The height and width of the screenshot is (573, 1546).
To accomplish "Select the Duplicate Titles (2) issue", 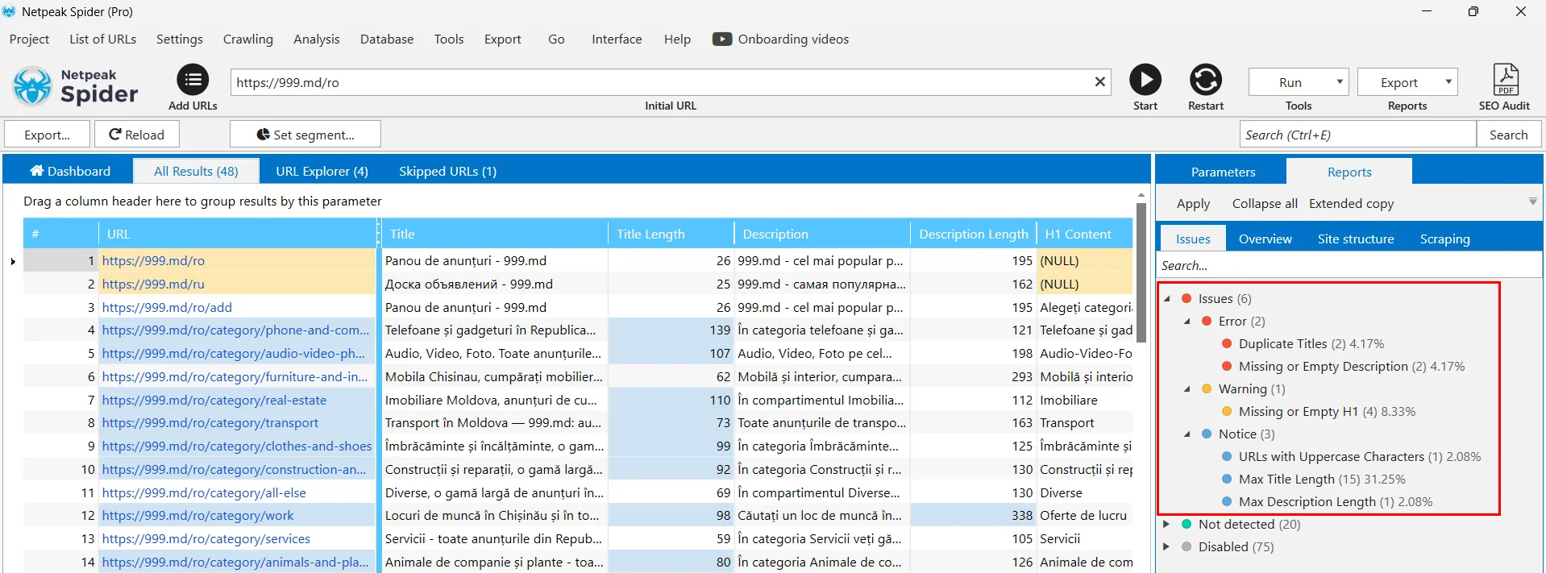I will point(1311,343).
